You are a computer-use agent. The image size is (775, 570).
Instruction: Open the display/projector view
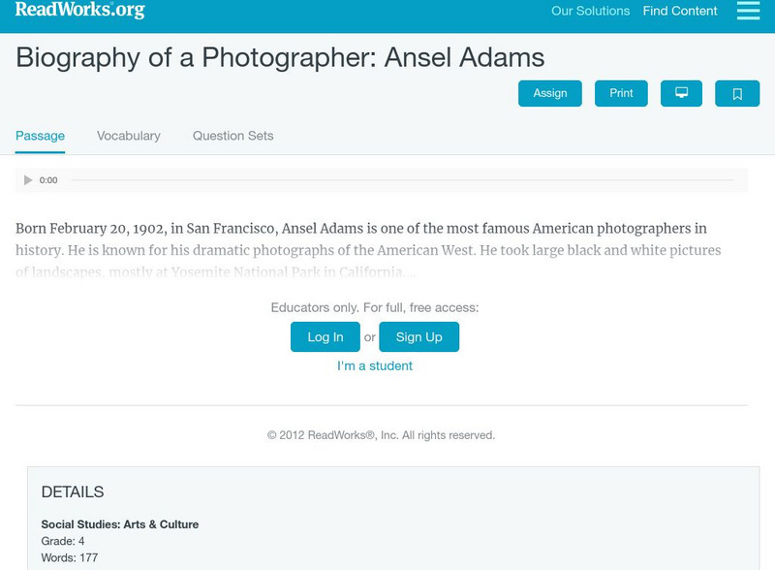[x=682, y=93]
